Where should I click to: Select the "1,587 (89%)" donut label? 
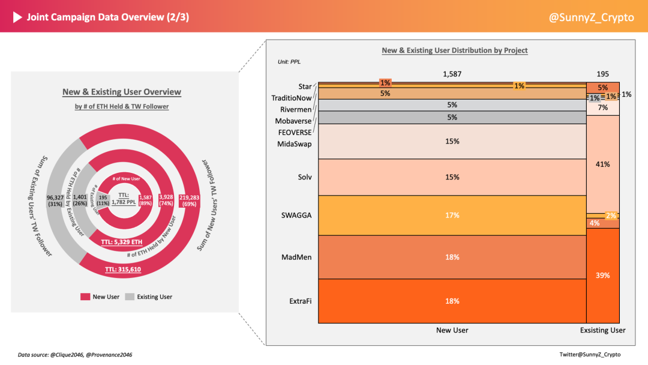(x=145, y=200)
